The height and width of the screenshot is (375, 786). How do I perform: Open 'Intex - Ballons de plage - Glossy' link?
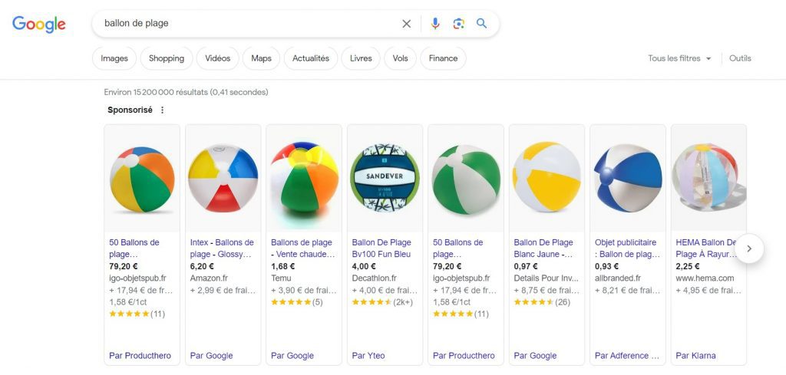click(222, 248)
